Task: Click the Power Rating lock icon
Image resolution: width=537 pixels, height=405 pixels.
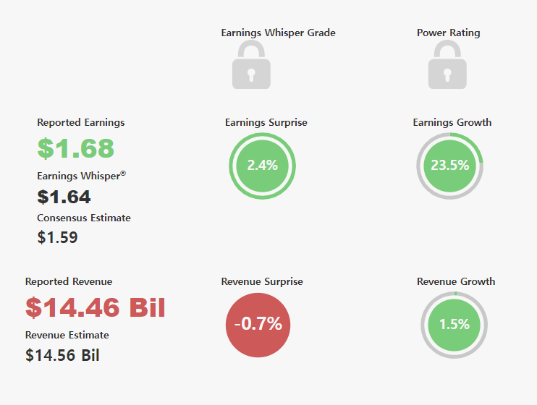Action: click(447, 64)
